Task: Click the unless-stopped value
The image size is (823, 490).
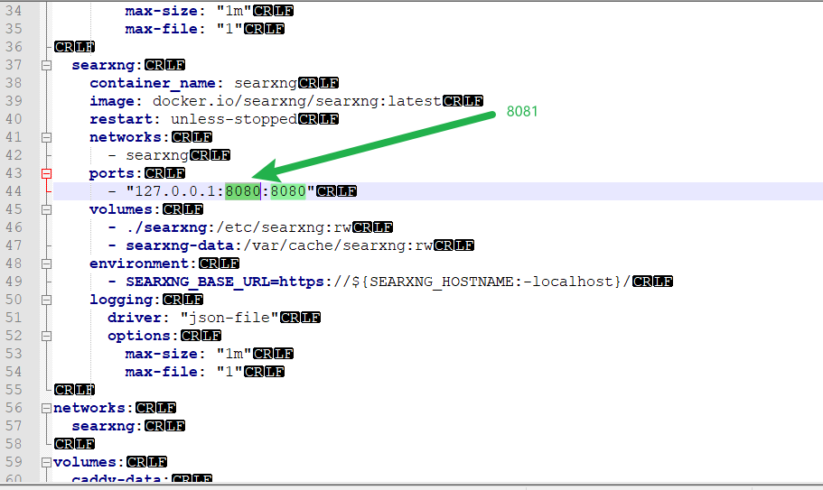Action: click(234, 119)
